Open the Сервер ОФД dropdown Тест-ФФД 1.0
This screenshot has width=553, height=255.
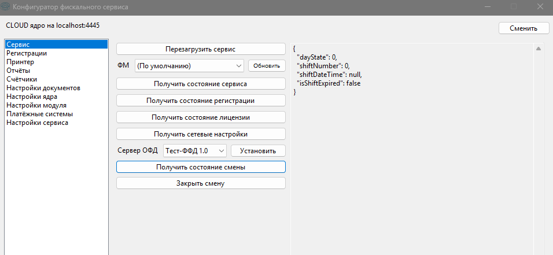pyautogui.click(x=195, y=150)
